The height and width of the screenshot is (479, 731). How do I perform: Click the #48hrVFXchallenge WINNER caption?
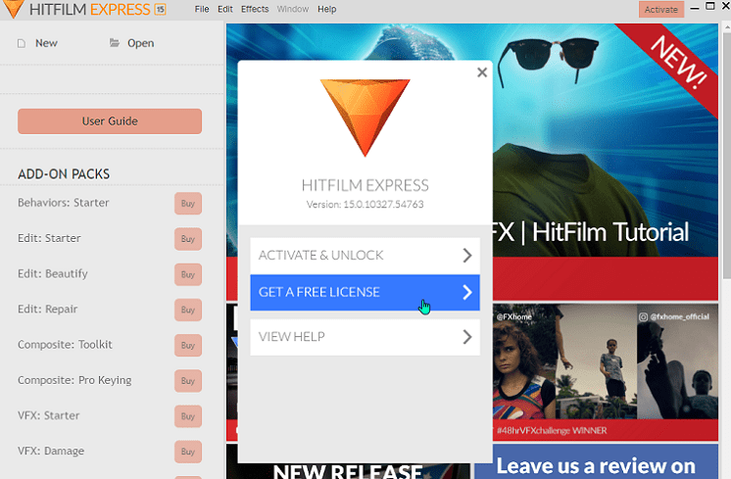tap(552, 431)
